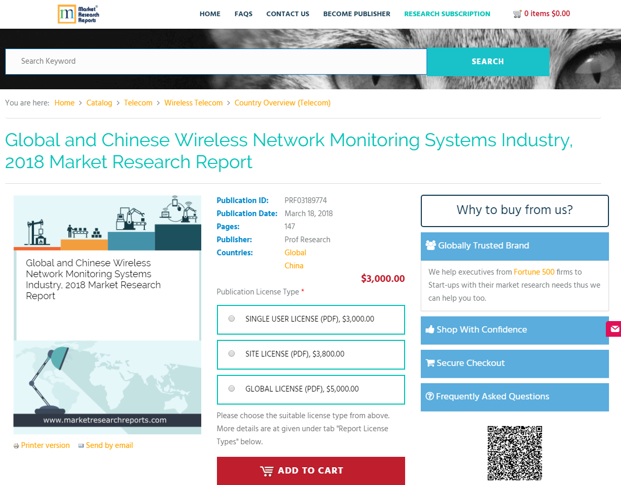Screen dimensions: 621x485
Task: Select the printer icon beside Printer version
Action: pyautogui.click(x=16, y=445)
